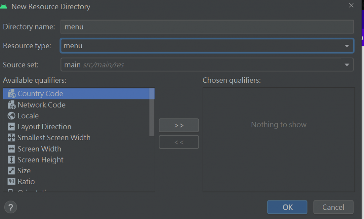364x219 pixels.
Task: Cancel the New Resource Directory dialog
Action: (x=333, y=207)
